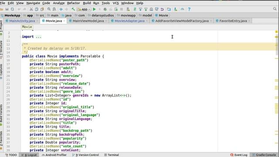279x157 pixels.
Task: Switch to the MoviesAdapter.java tab
Action: tap(129, 21)
